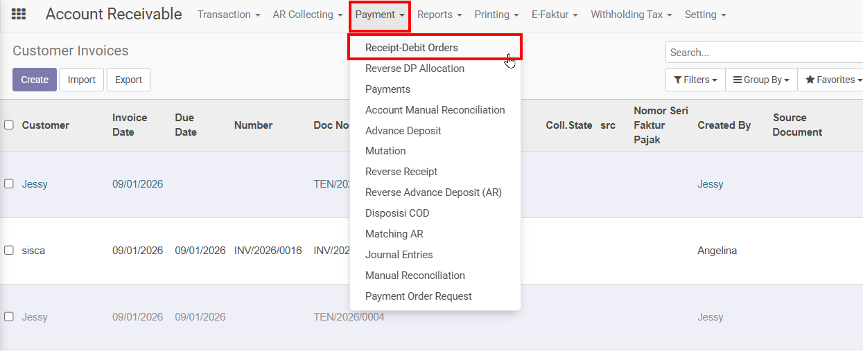This screenshot has height=351, width=863.
Task: Click the Export button
Action: (x=128, y=80)
